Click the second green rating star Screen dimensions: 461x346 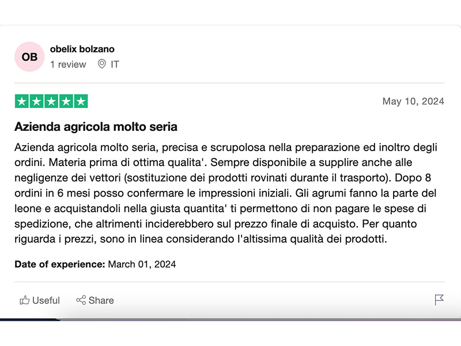coord(36,101)
